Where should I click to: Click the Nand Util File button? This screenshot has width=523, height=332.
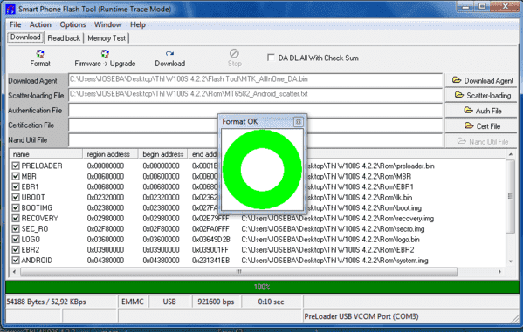(x=481, y=141)
